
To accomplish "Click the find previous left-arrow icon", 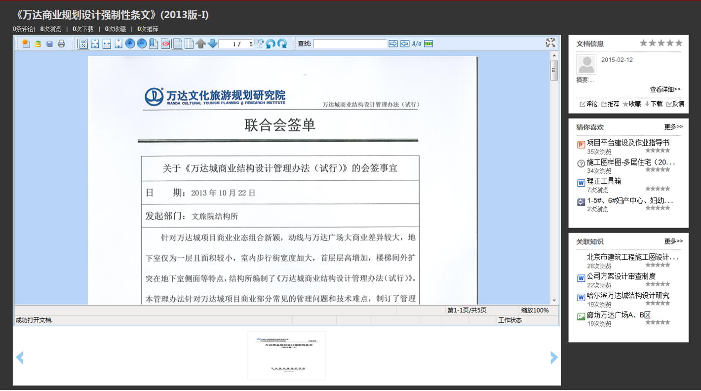I will click(405, 44).
